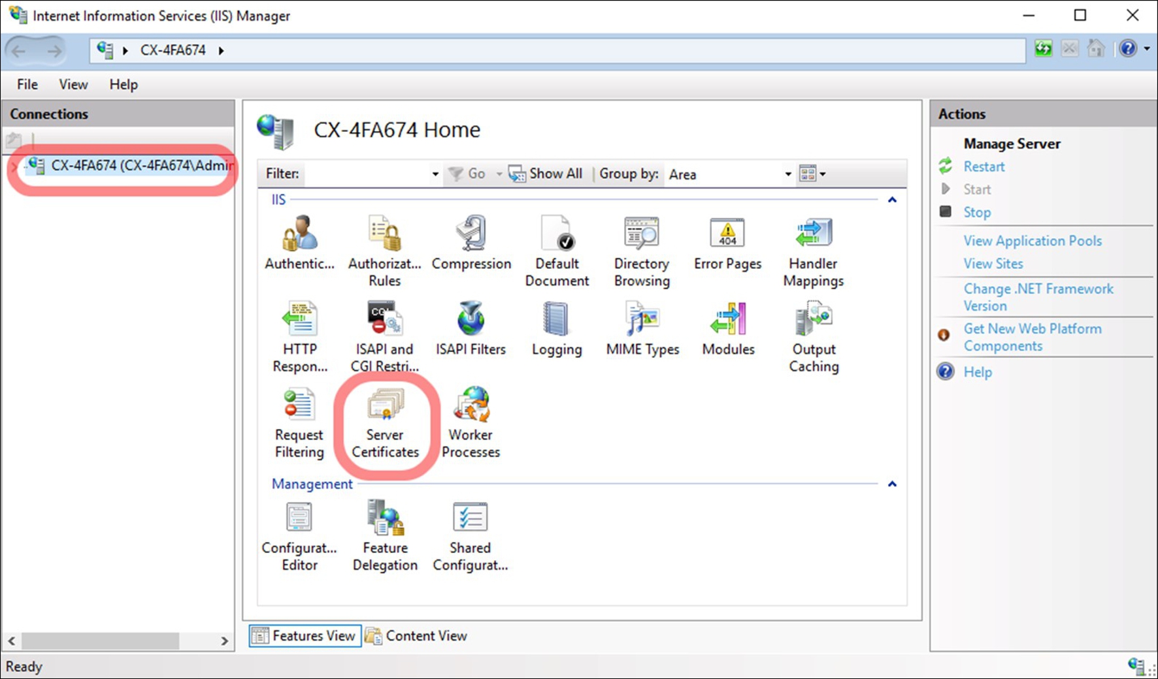This screenshot has height=679, width=1158.
Task: Open the File menu
Action: [x=27, y=84]
